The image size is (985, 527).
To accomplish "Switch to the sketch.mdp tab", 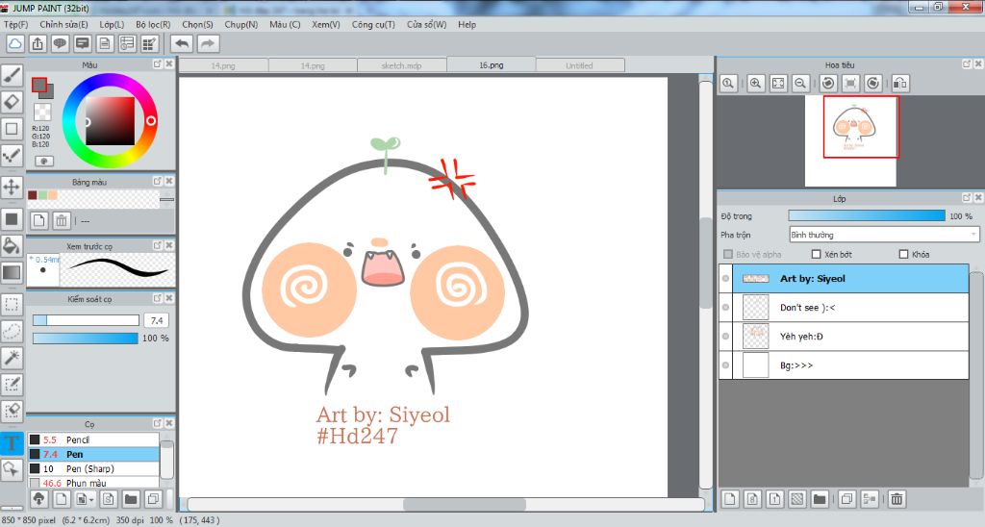I will tap(402, 65).
